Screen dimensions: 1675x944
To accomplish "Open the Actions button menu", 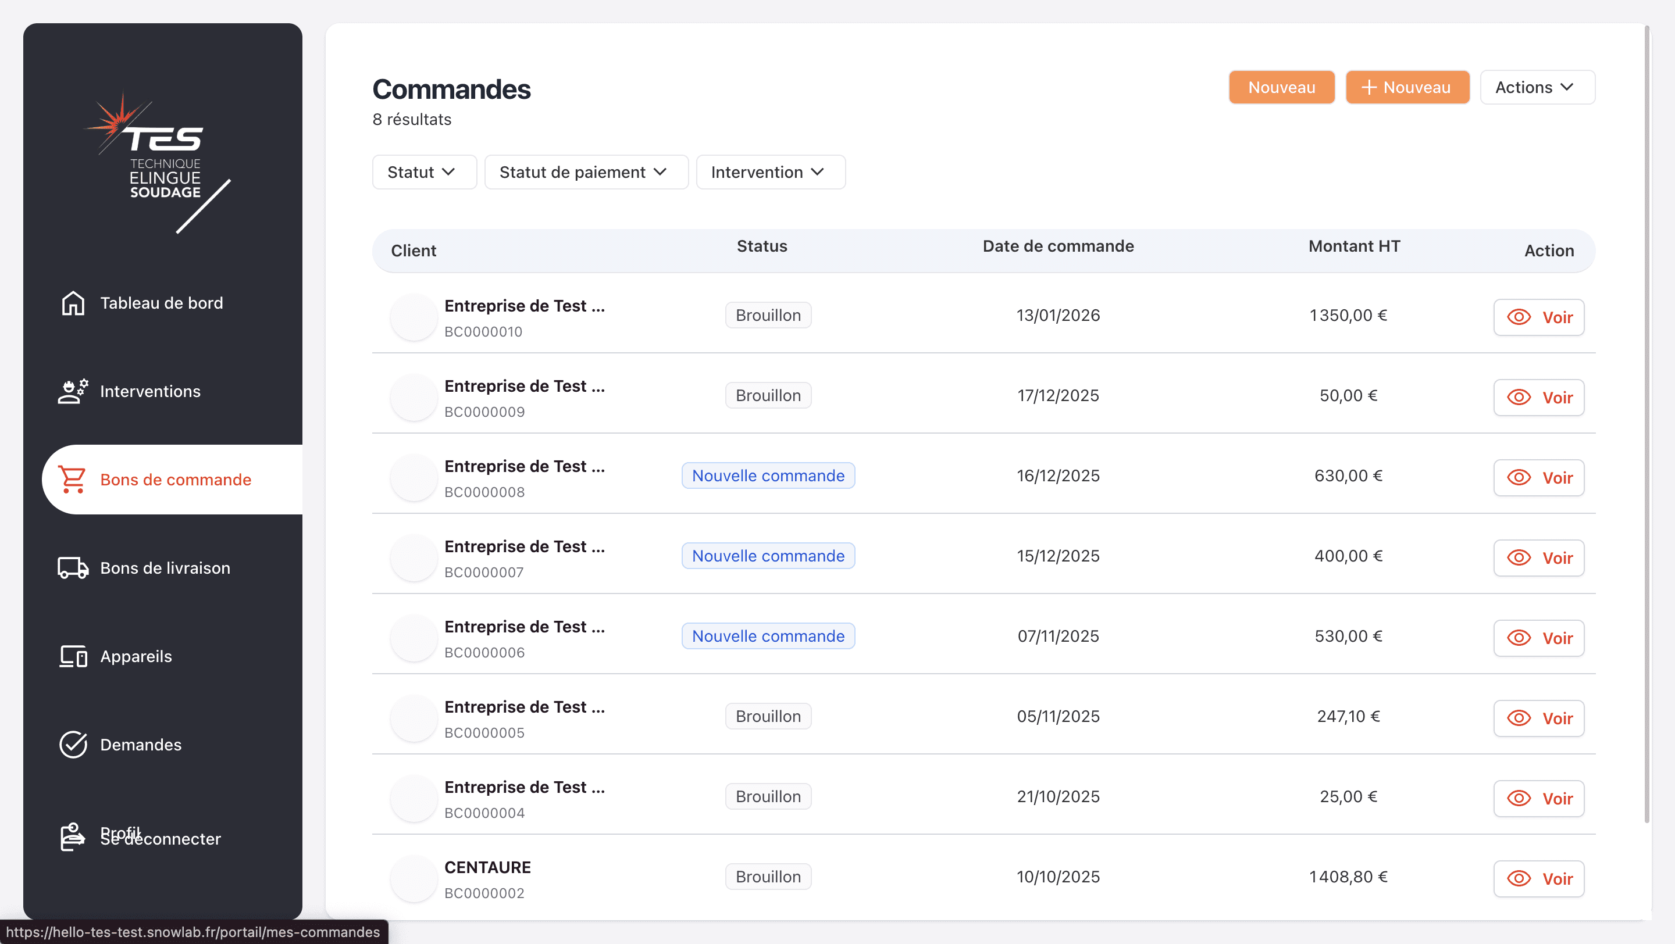I will pos(1537,87).
